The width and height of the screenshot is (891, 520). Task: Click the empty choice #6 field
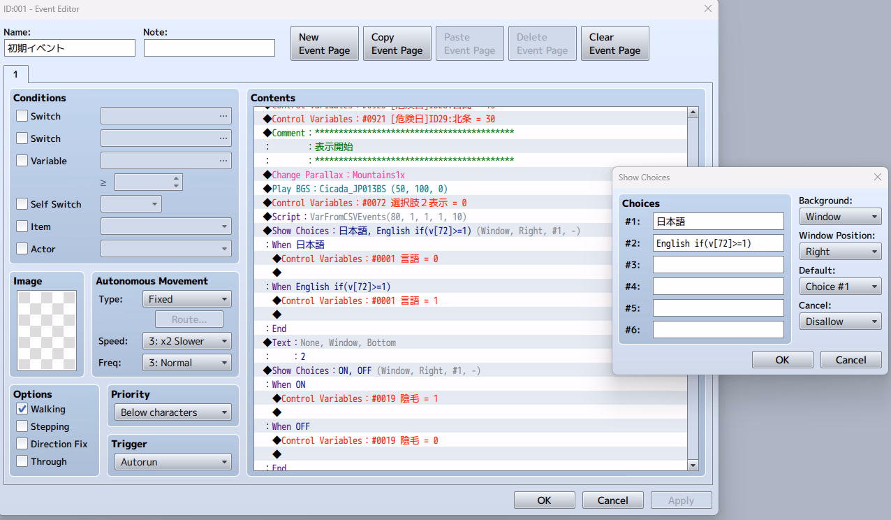[x=719, y=330]
